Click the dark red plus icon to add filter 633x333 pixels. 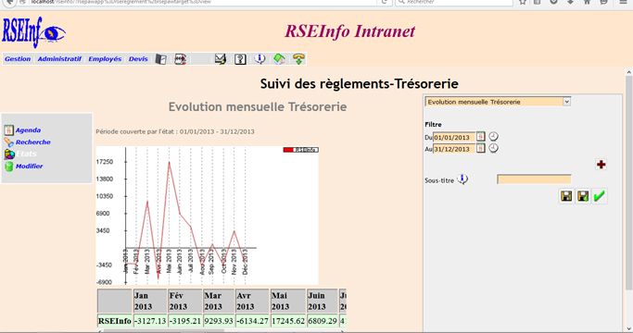click(601, 164)
